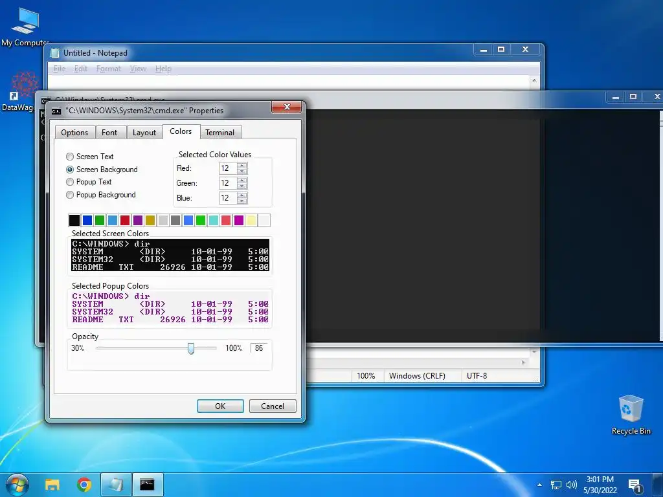Pick the dark red color swatch
Image resolution: width=663 pixels, height=497 pixels.
(125, 220)
